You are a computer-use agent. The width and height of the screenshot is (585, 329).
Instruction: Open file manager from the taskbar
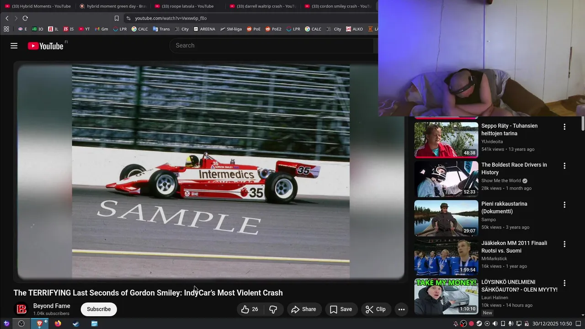coord(94,324)
